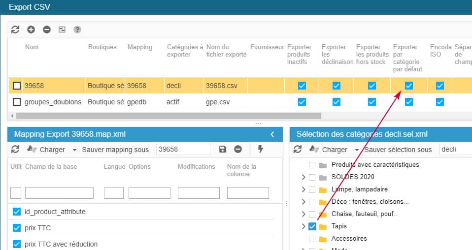Uncheck the id_product_attribute field
Viewport: 472px width, 250px height.
[x=17, y=212]
